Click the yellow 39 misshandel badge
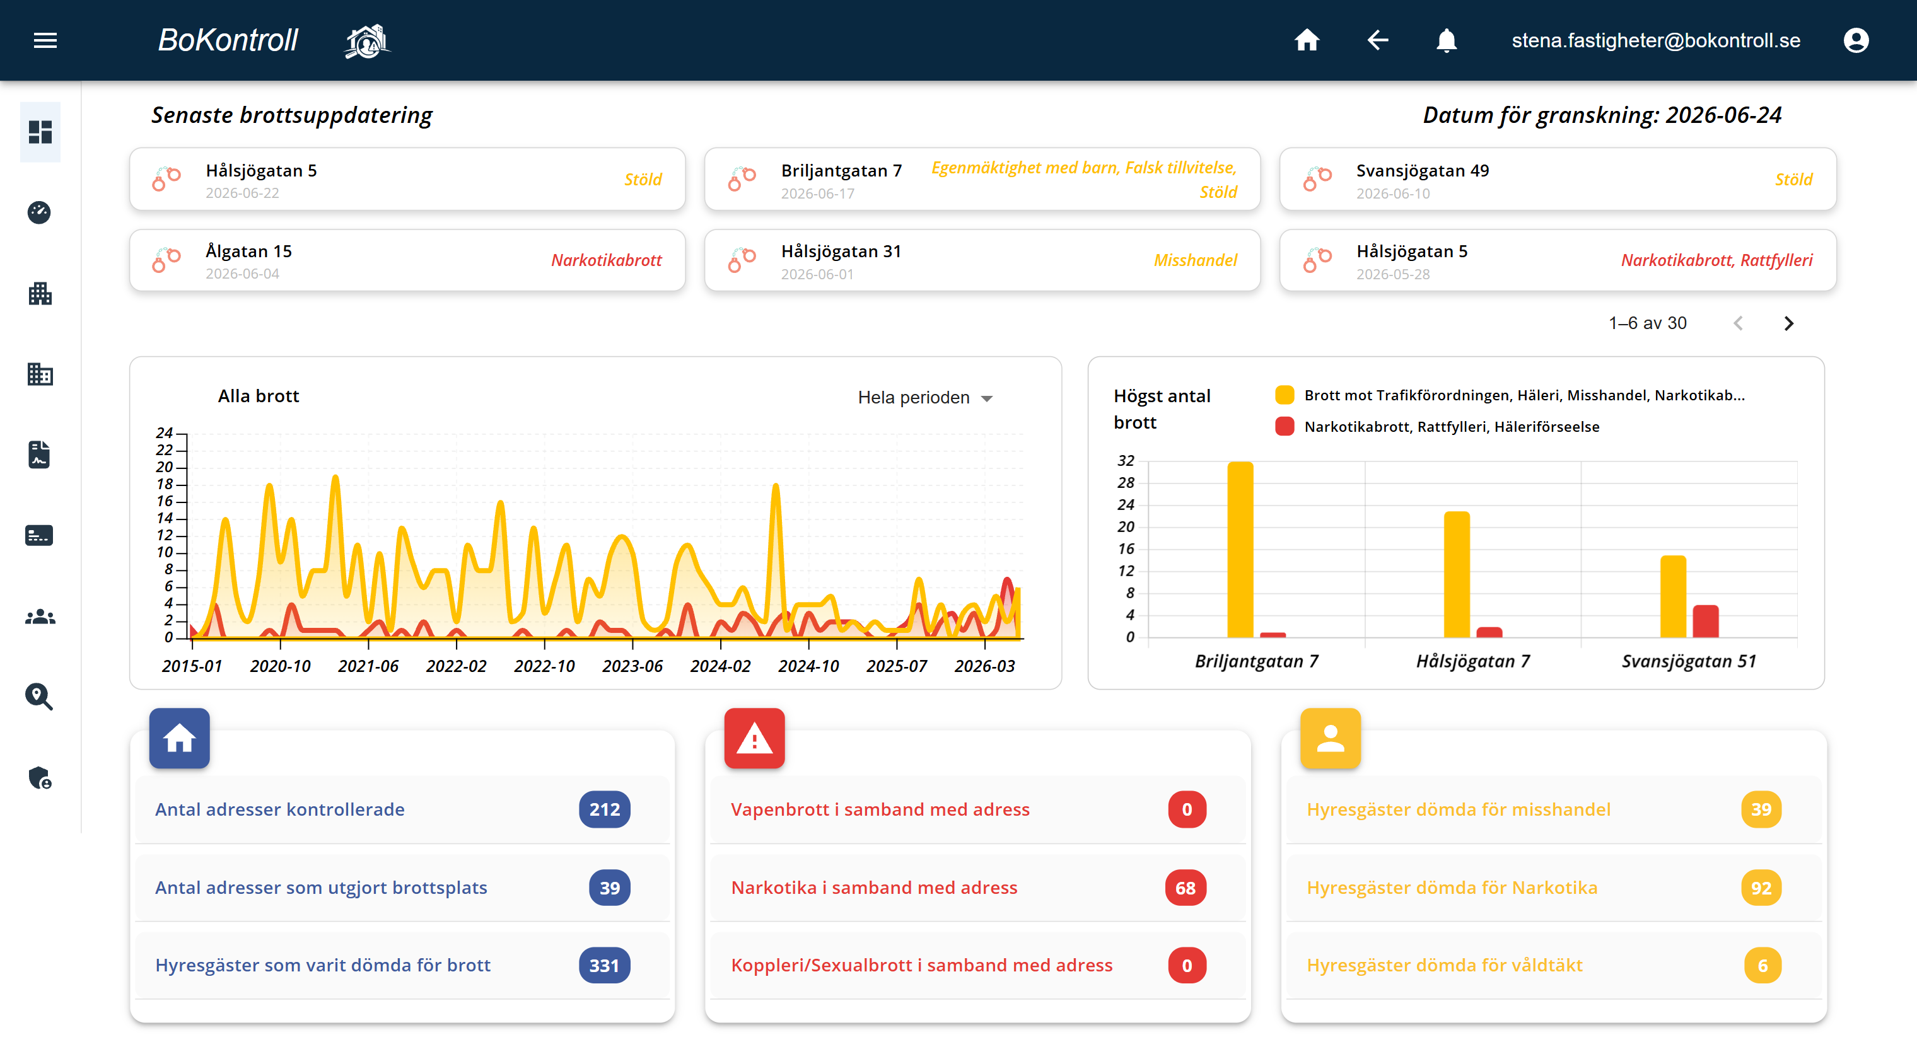Image resolution: width=1917 pixels, height=1054 pixels. (x=1761, y=809)
